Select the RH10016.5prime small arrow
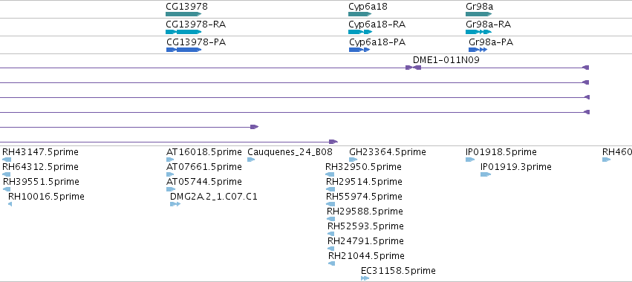The width and height of the screenshot is (632, 282). pyautogui.click(x=10, y=204)
